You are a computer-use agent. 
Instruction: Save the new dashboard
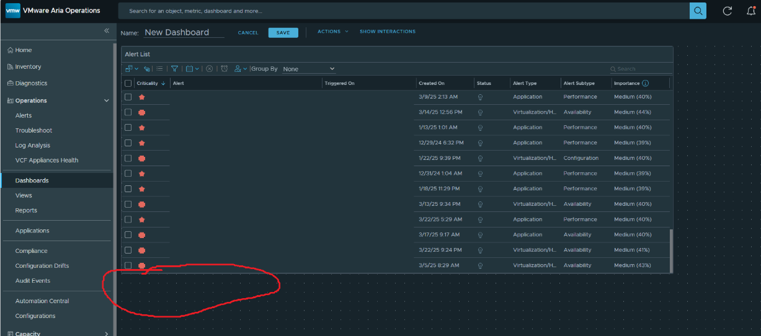(x=283, y=32)
